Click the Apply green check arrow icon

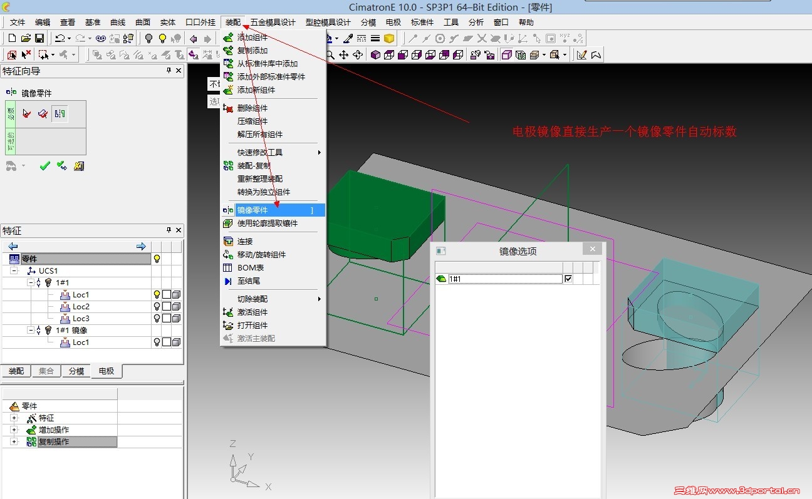(61, 166)
